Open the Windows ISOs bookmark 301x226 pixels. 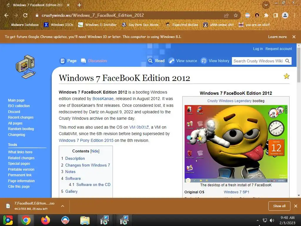[x=58, y=25]
